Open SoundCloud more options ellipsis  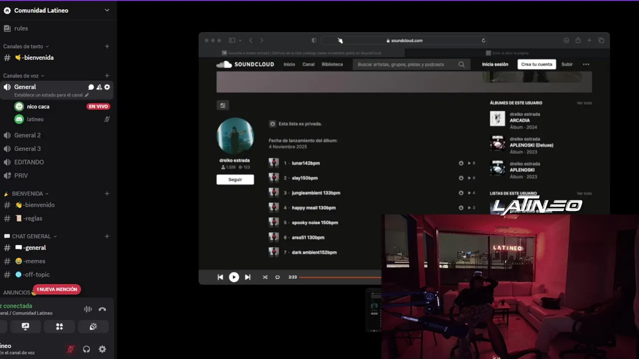[x=586, y=64]
